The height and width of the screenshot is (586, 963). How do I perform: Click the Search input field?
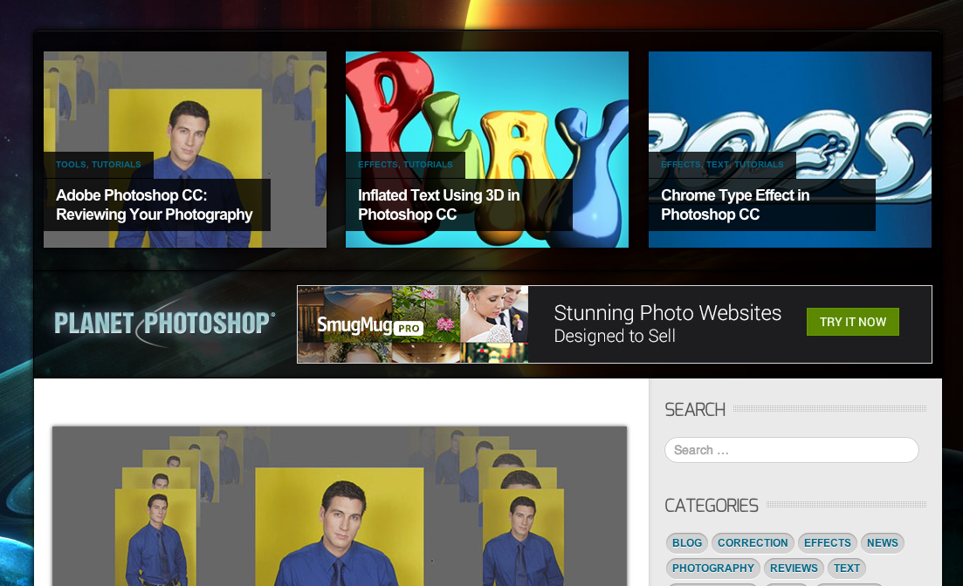point(792,450)
